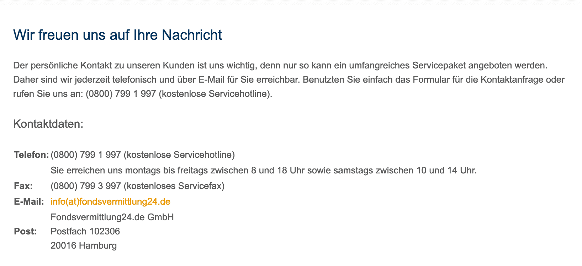The height and width of the screenshot is (266, 582).
Task: Click the info(at)fondsvermittlung24.de email link
Action: (x=110, y=202)
